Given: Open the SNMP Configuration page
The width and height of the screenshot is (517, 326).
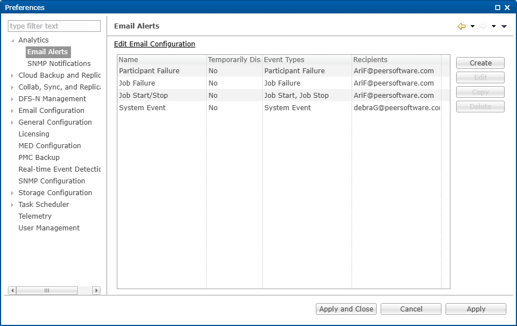Looking at the screenshot, I should (52, 181).
